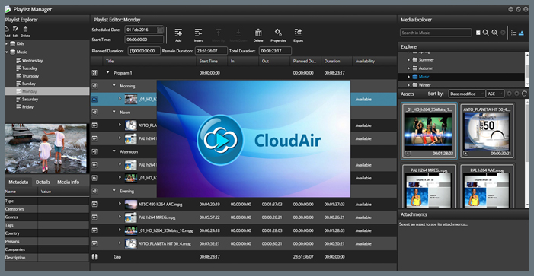The width and height of the screenshot is (534, 276).
Task: Click the Planned Duration field
Action: [x=144, y=51]
